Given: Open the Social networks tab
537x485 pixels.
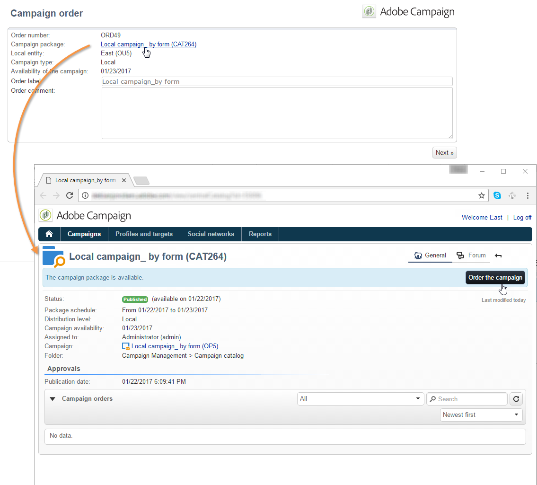Looking at the screenshot, I should point(211,234).
